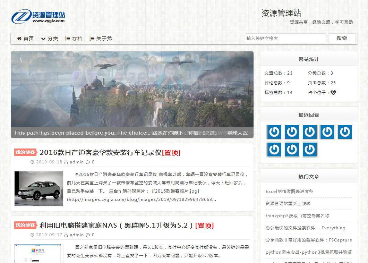Click the clock icon beside 2019-09-18
Screen dimensions: 368x263
click(32, 162)
